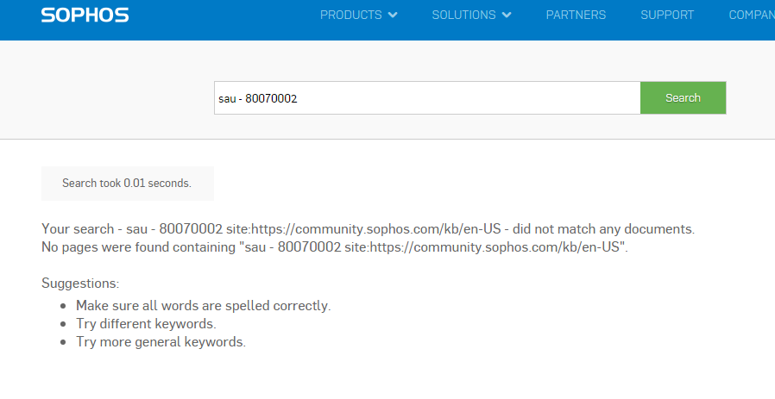Click the 'Your search' did not match line
775x399 pixels.
coord(369,229)
